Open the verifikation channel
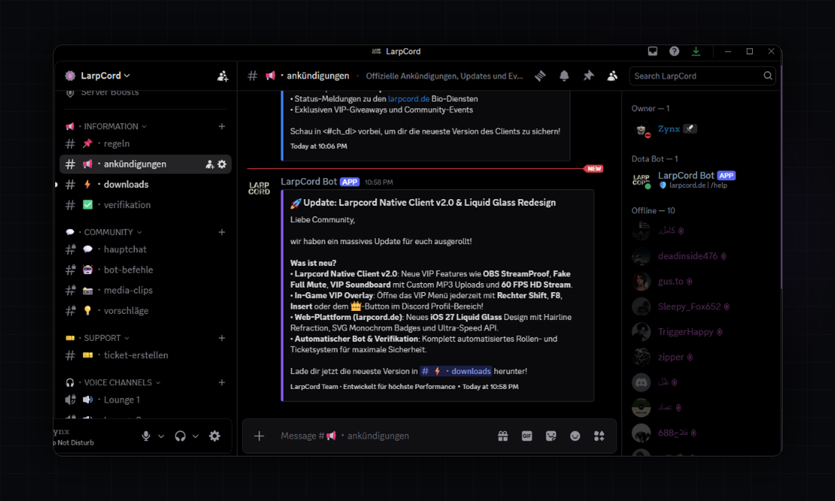The image size is (835, 501). point(145,205)
